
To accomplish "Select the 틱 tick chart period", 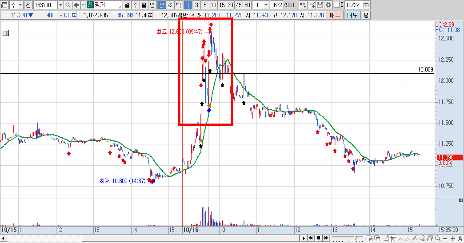I will (178, 5).
